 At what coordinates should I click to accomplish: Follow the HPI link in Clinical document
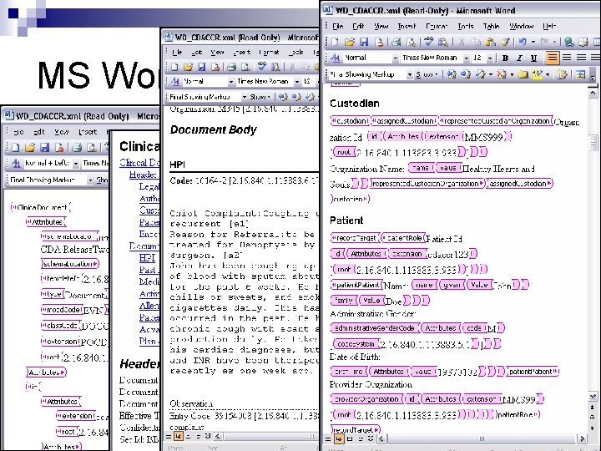pos(147,258)
